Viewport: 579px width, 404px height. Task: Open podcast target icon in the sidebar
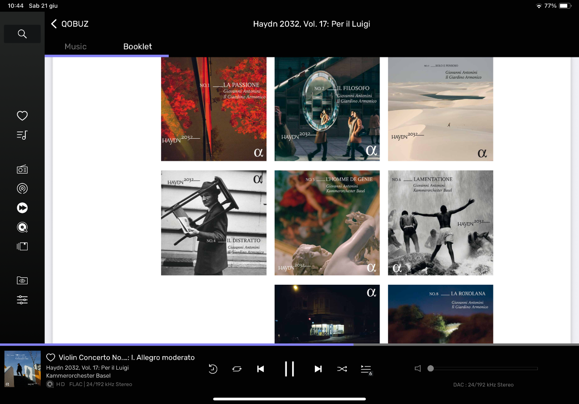click(x=22, y=188)
